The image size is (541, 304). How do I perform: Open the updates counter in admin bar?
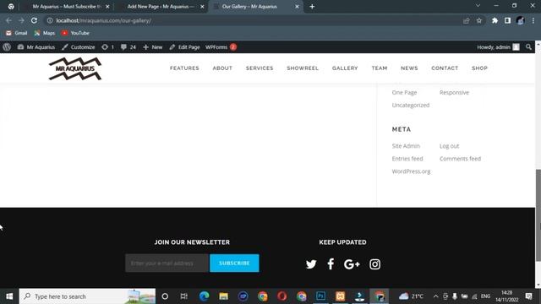point(108,47)
